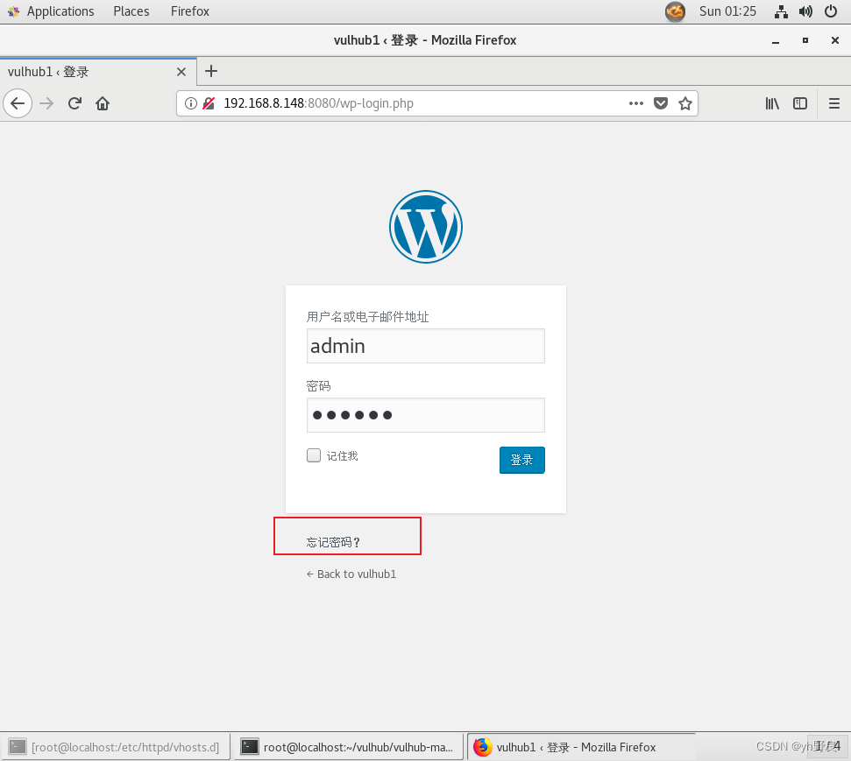Switch to the vhosts.d terminal in taskbar
Image resolution: width=851 pixels, height=761 pixels.
(x=115, y=747)
